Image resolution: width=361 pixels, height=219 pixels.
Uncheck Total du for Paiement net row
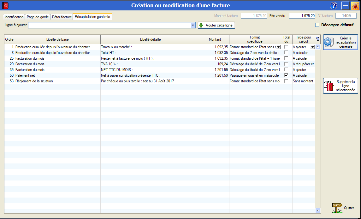pos(286,75)
